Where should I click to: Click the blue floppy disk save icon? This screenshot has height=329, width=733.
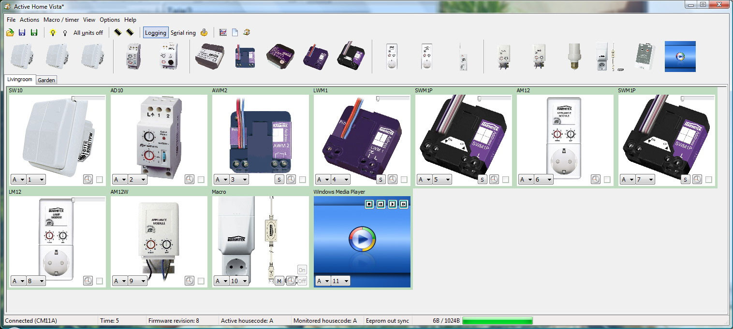(22, 33)
